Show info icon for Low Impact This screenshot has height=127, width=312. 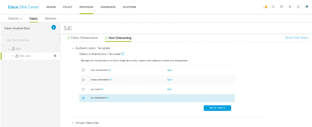(102, 89)
